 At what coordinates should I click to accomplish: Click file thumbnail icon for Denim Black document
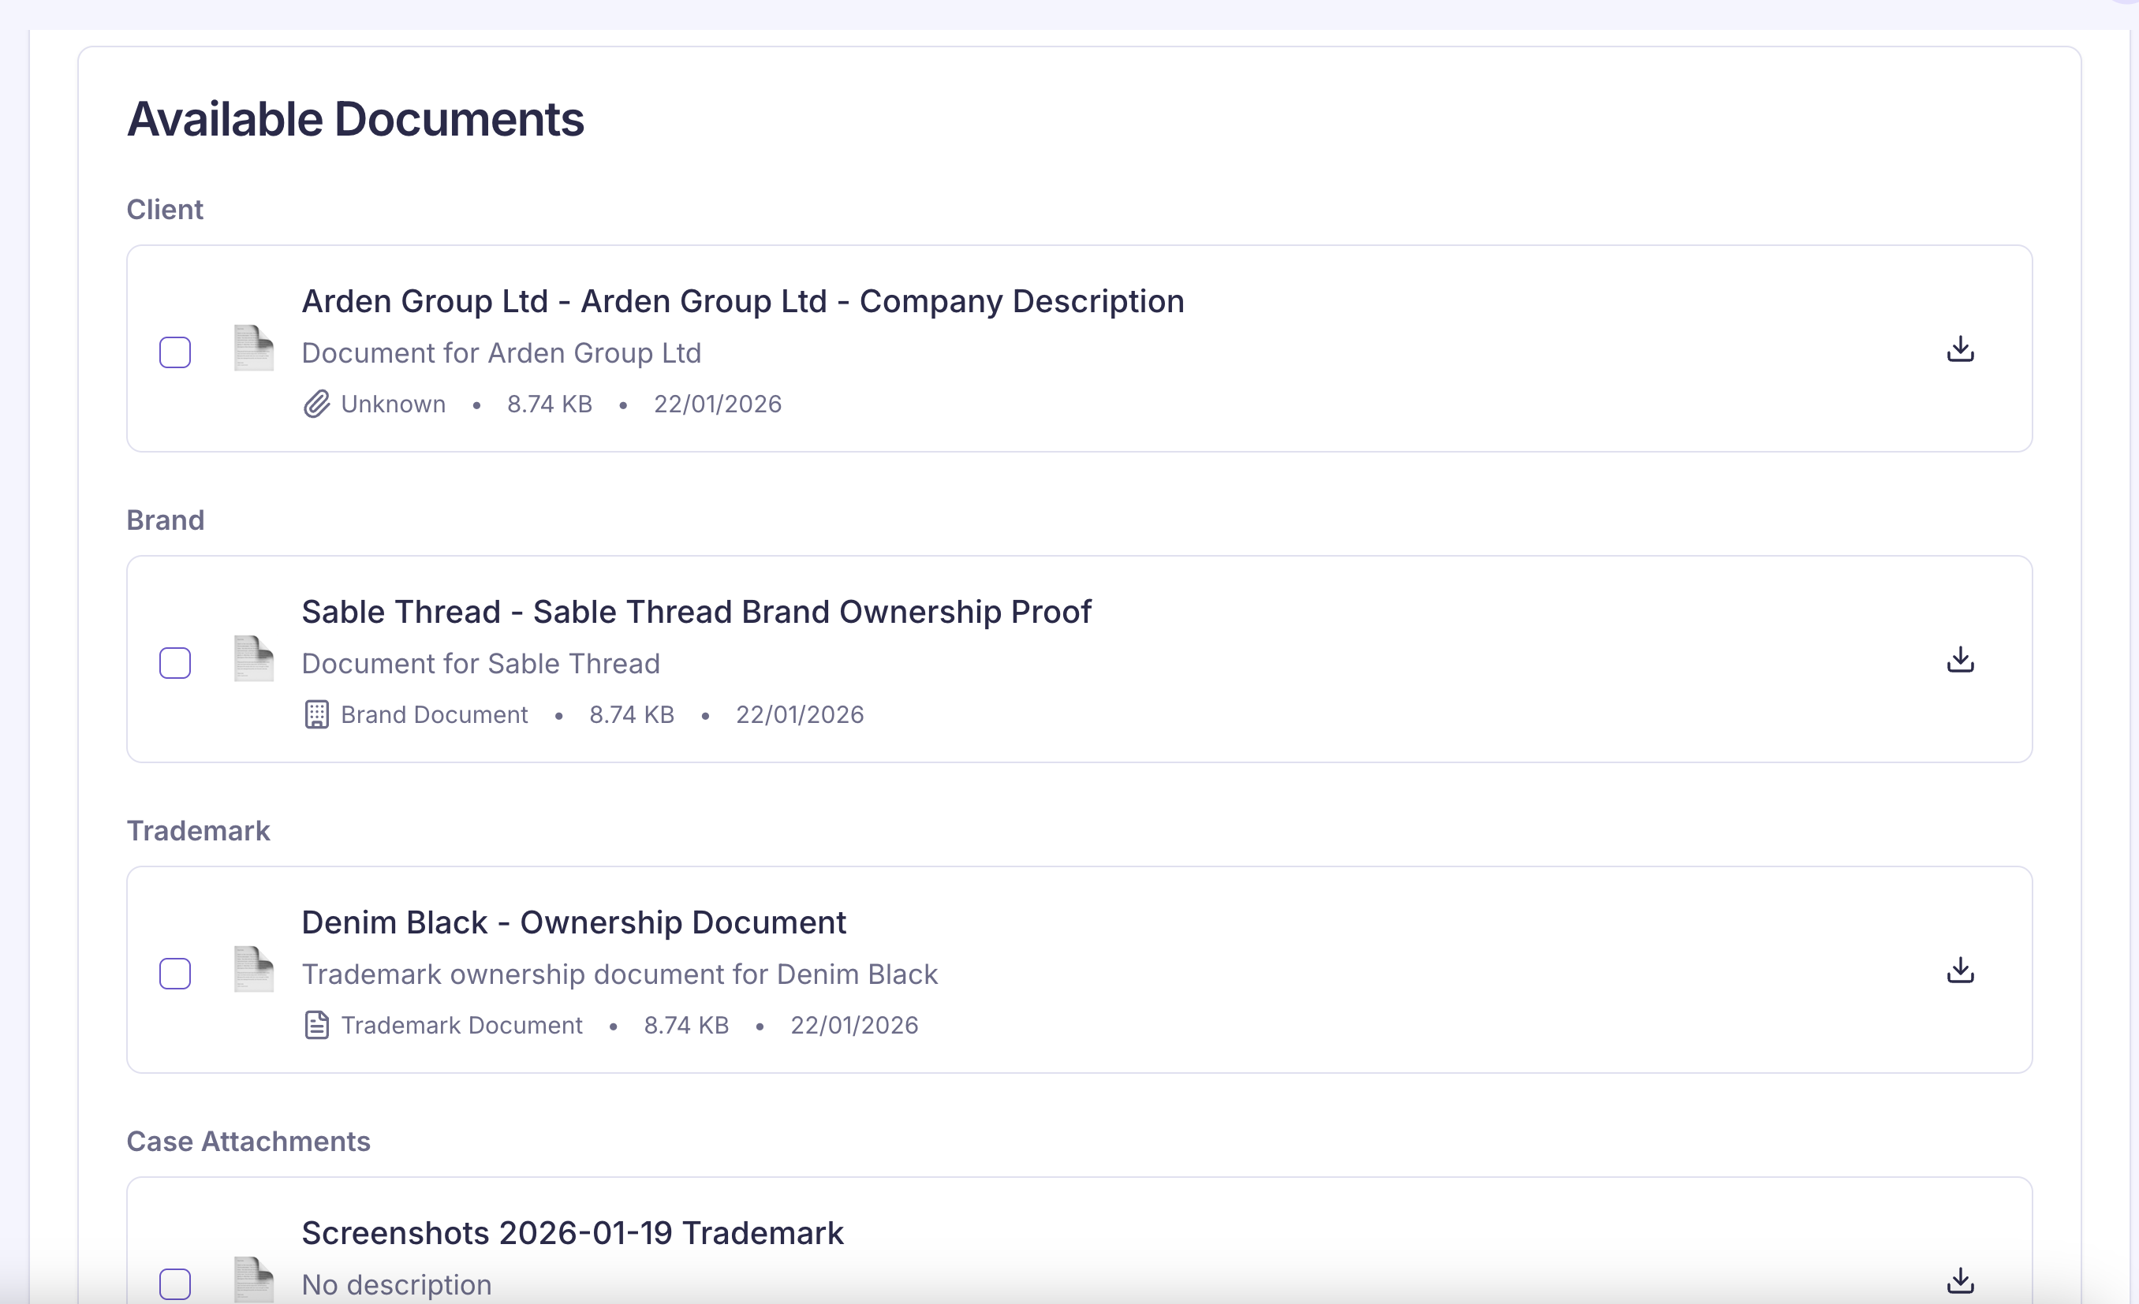(253, 970)
